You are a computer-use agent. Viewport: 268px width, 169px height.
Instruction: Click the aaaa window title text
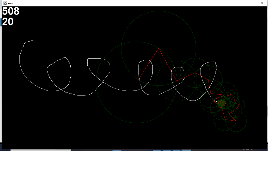click(10, 3)
